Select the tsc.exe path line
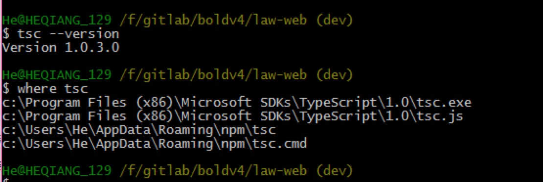This screenshot has height=182, width=543. pos(237,103)
